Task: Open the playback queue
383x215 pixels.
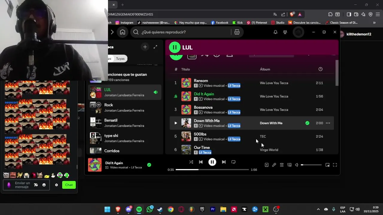Action: (x=282, y=165)
